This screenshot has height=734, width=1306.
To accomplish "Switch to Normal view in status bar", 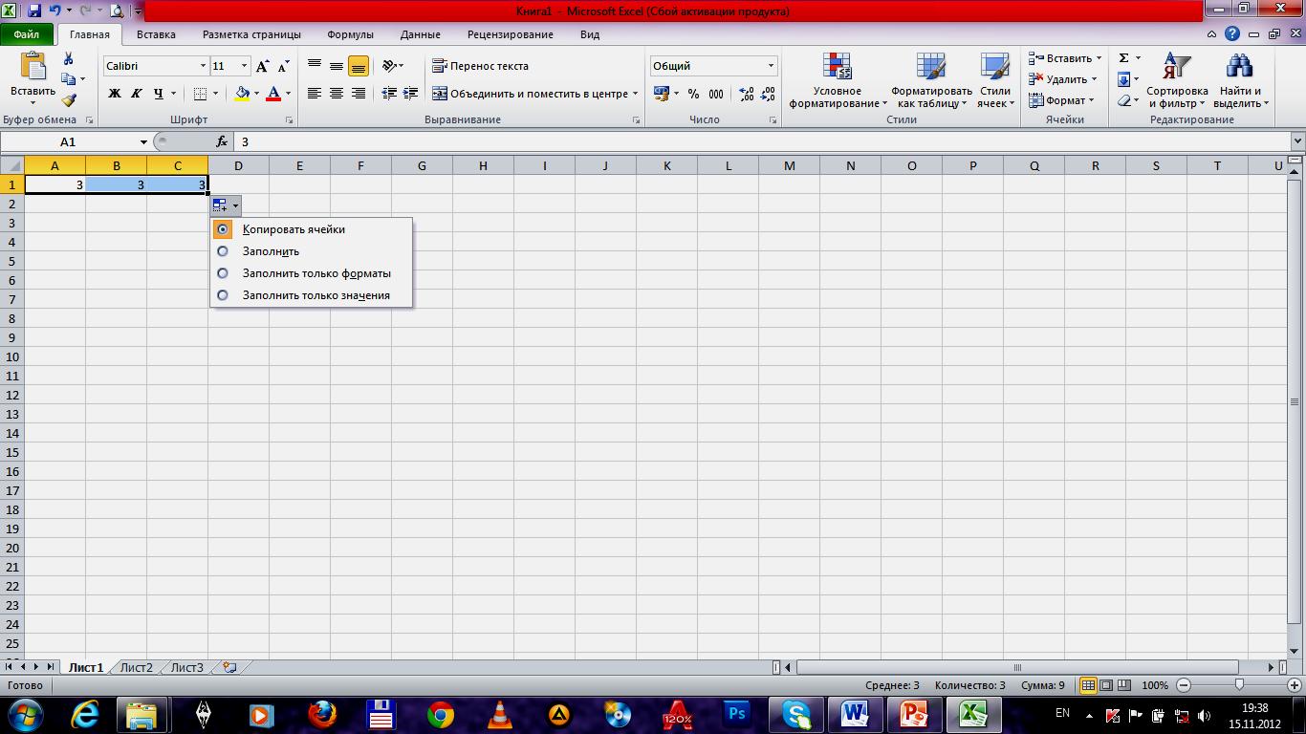I will pyautogui.click(x=1088, y=685).
